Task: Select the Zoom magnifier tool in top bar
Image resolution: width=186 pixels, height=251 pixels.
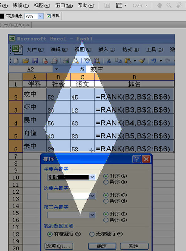Action: click(169, 5)
